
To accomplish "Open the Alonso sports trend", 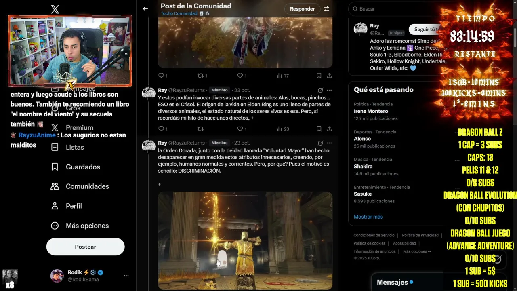I will 362,139.
